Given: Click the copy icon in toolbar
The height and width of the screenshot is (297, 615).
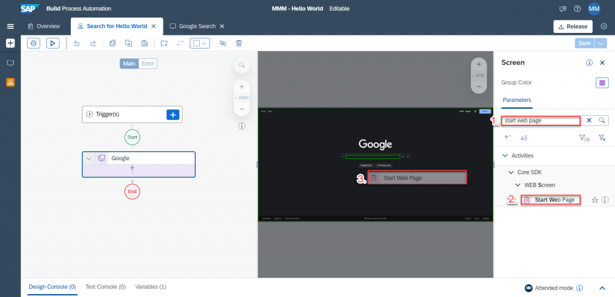Looking at the screenshot, I should coord(112,43).
